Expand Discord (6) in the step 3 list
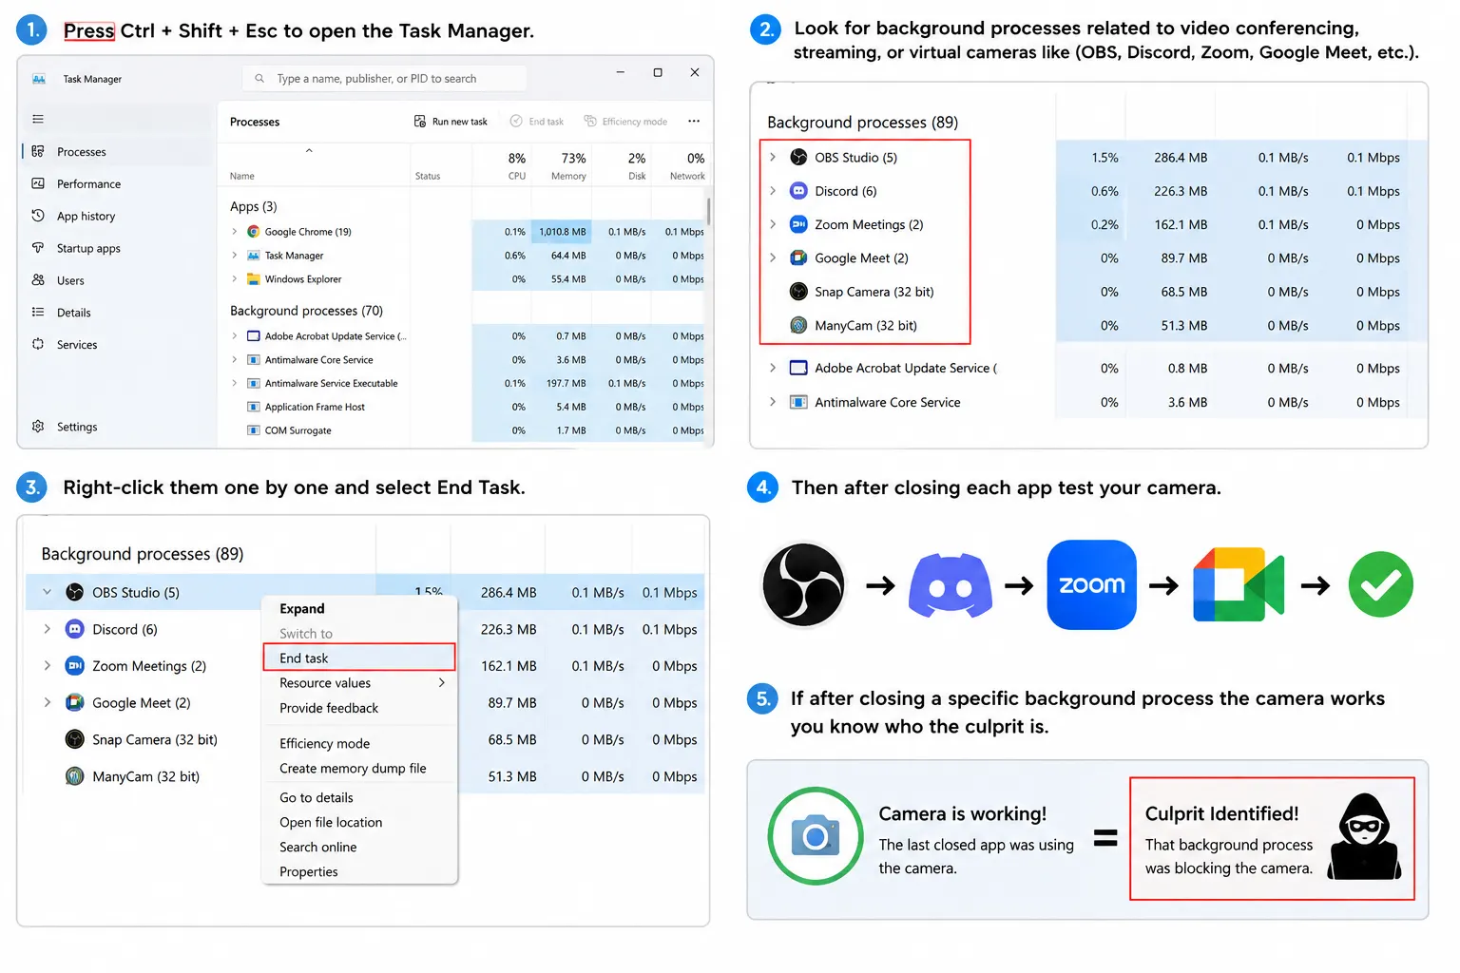 tap(47, 629)
